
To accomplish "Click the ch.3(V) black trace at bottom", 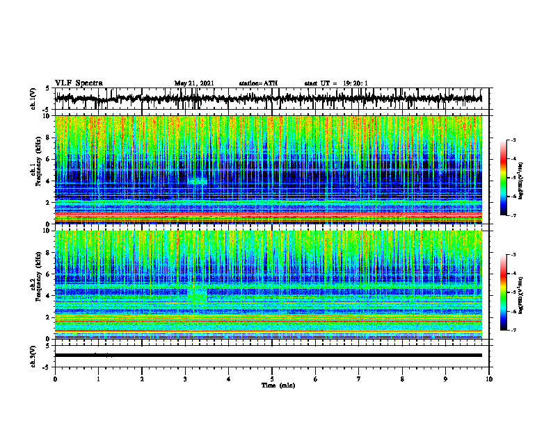I will point(268,356).
